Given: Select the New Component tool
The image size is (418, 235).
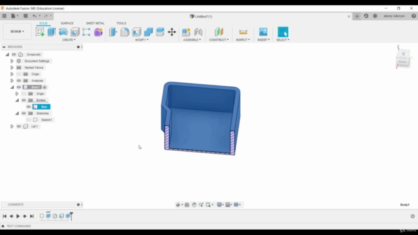Looking at the screenshot, I should click(186, 32).
